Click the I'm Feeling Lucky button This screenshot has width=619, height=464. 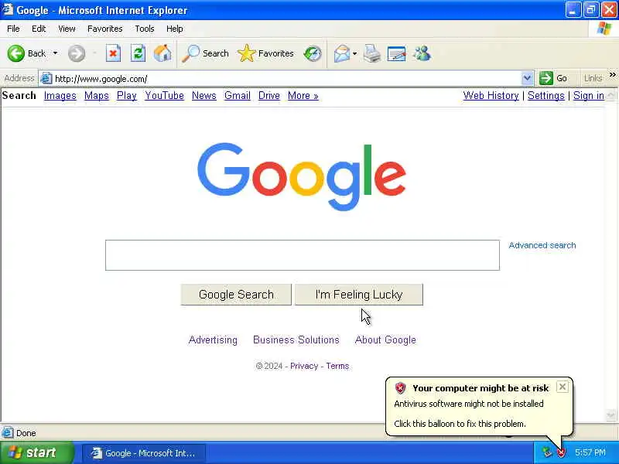pos(359,295)
